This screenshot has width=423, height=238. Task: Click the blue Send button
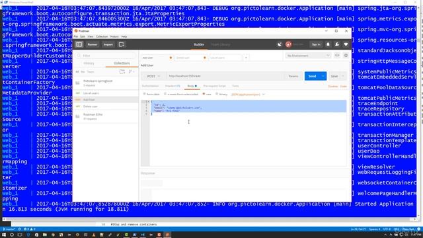pyautogui.click(x=312, y=76)
